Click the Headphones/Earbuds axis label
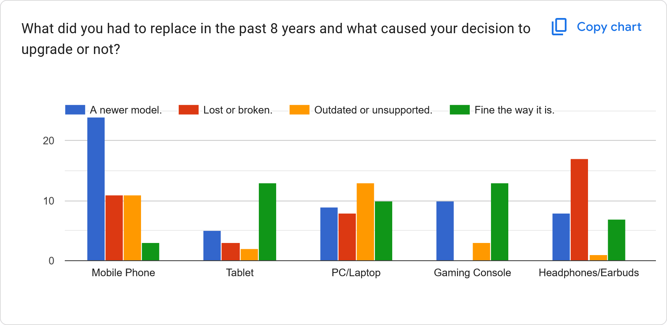The height and width of the screenshot is (325, 667). pos(588,273)
